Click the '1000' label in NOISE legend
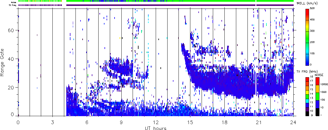Viewport: 328px width, 130px height. tap(323, 92)
